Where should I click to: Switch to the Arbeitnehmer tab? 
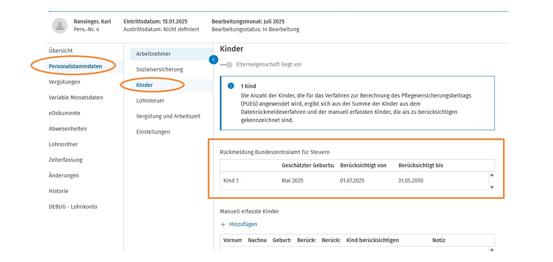[153, 54]
